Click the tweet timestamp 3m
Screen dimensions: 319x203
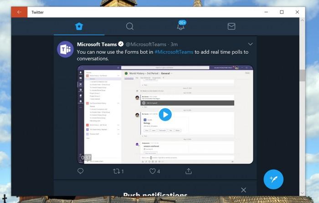point(174,44)
